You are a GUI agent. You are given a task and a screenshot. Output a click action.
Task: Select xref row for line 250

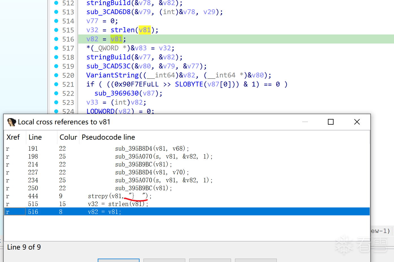(187, 188)
